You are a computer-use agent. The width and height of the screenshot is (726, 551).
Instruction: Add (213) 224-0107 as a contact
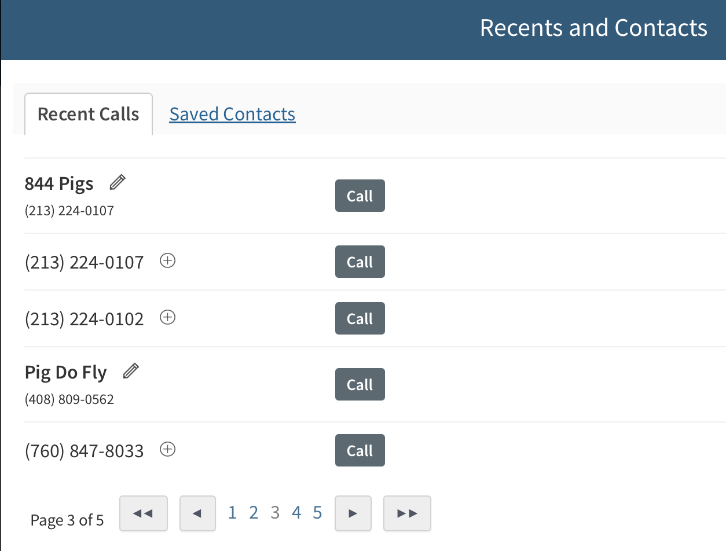click(x=168, y=262)
